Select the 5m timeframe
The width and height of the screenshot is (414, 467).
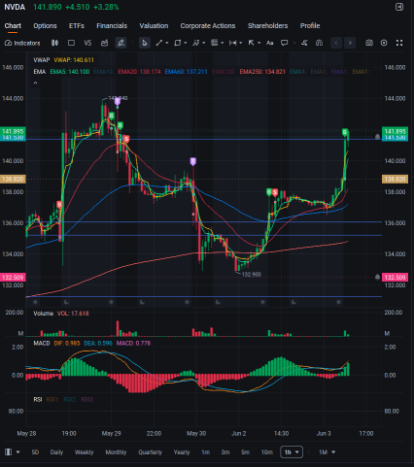245,452
